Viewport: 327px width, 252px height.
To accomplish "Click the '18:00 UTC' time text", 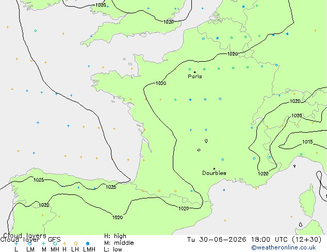I will click(x=269, y=240).
